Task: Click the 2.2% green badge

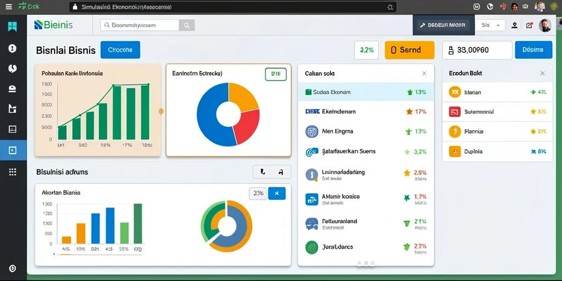Action: tap(366, 50)
